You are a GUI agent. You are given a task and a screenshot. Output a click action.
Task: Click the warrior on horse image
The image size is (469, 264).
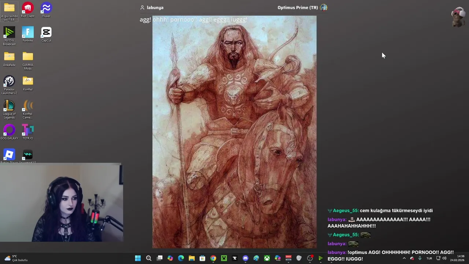(x=234, y=132)
